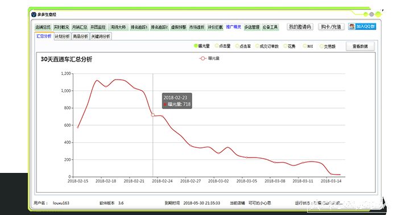
Task: Click the 2018-02-23 data point on chart
Action: pyautogui.click(x=153, y=115)
